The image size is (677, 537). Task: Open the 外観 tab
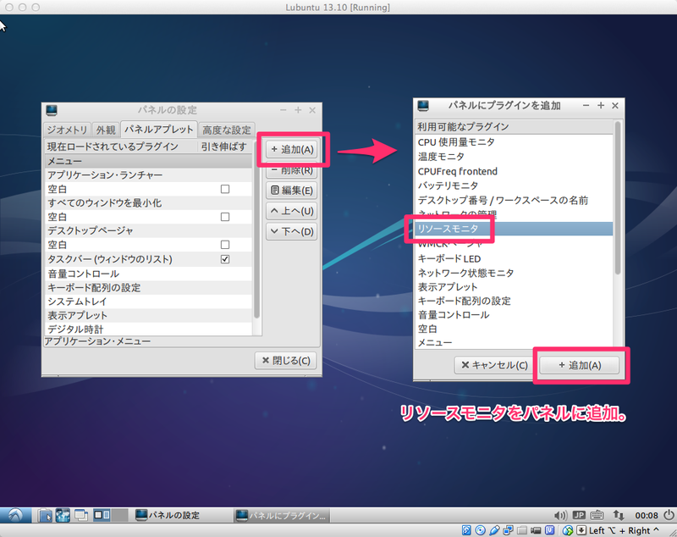point(106,130)
